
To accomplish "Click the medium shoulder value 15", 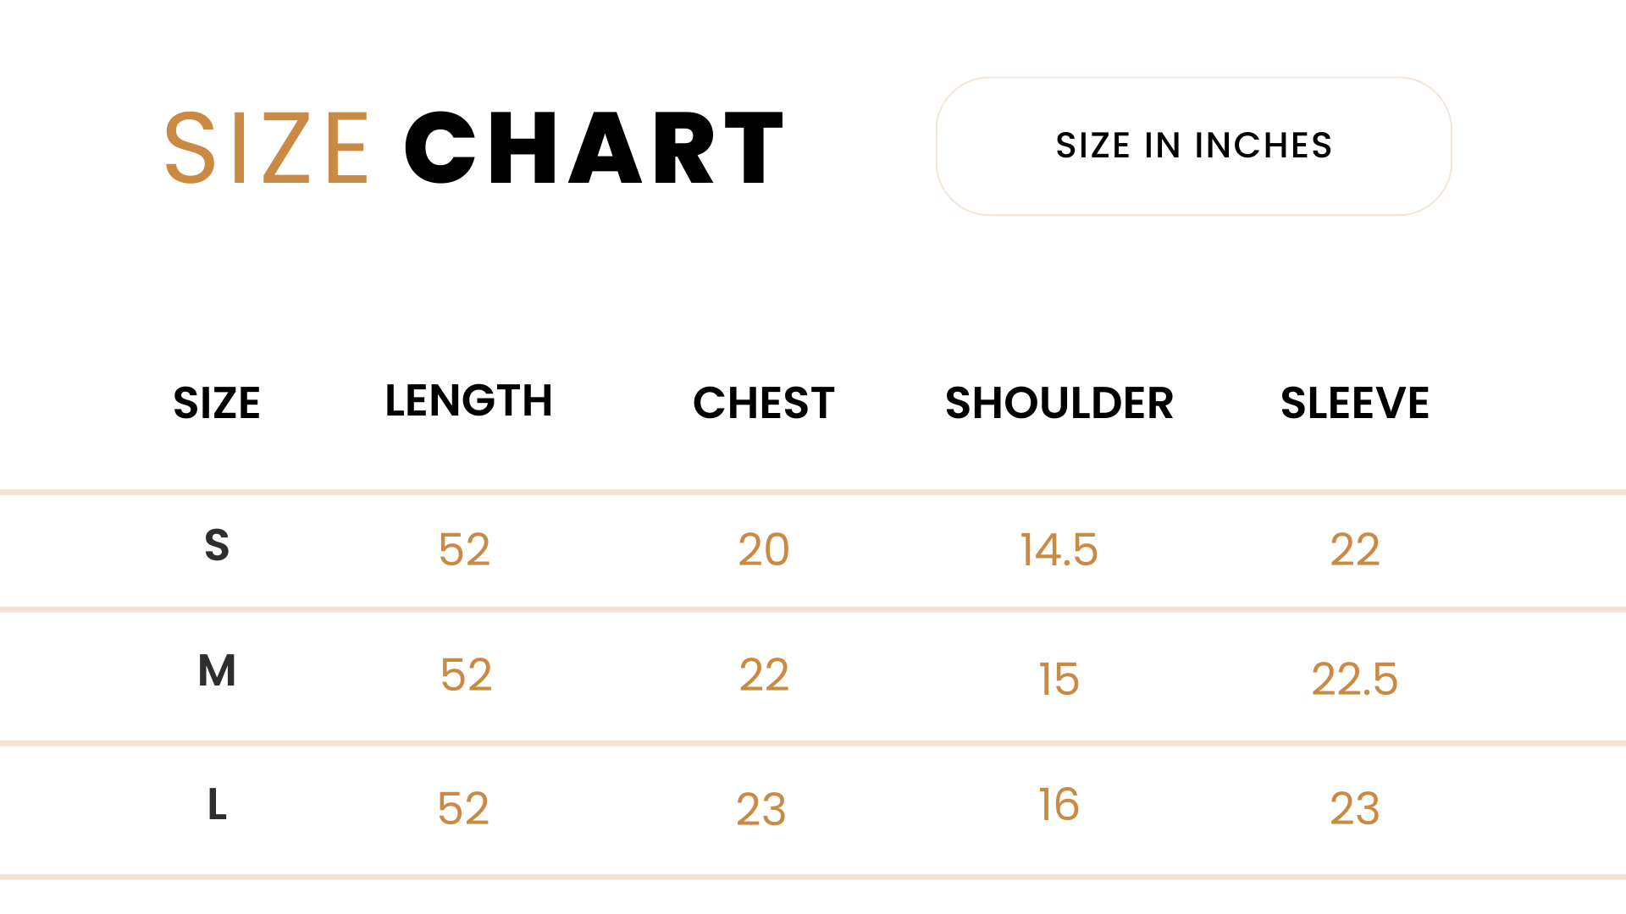I will pos(1059,680).
